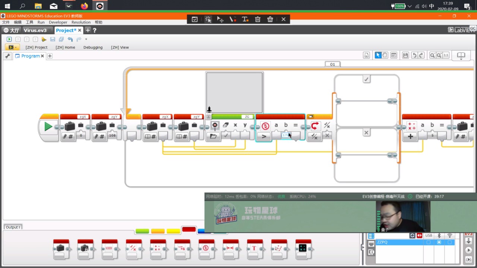Screen dimensions: 477x268
Task: Pick the Array Operations block from palette
Action: coord(110,249)
